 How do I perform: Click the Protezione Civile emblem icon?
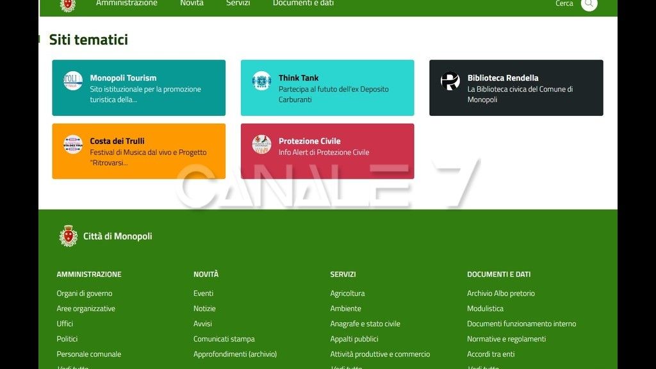261,144
